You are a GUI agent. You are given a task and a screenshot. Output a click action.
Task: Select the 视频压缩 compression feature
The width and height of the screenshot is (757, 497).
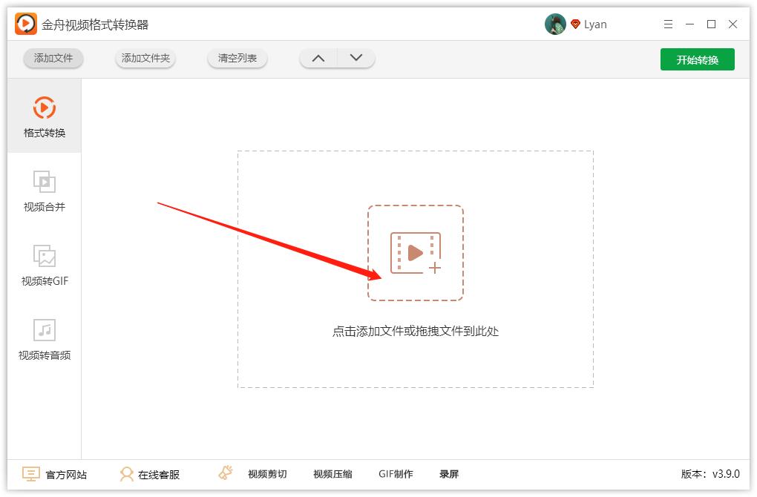(332, 473)
